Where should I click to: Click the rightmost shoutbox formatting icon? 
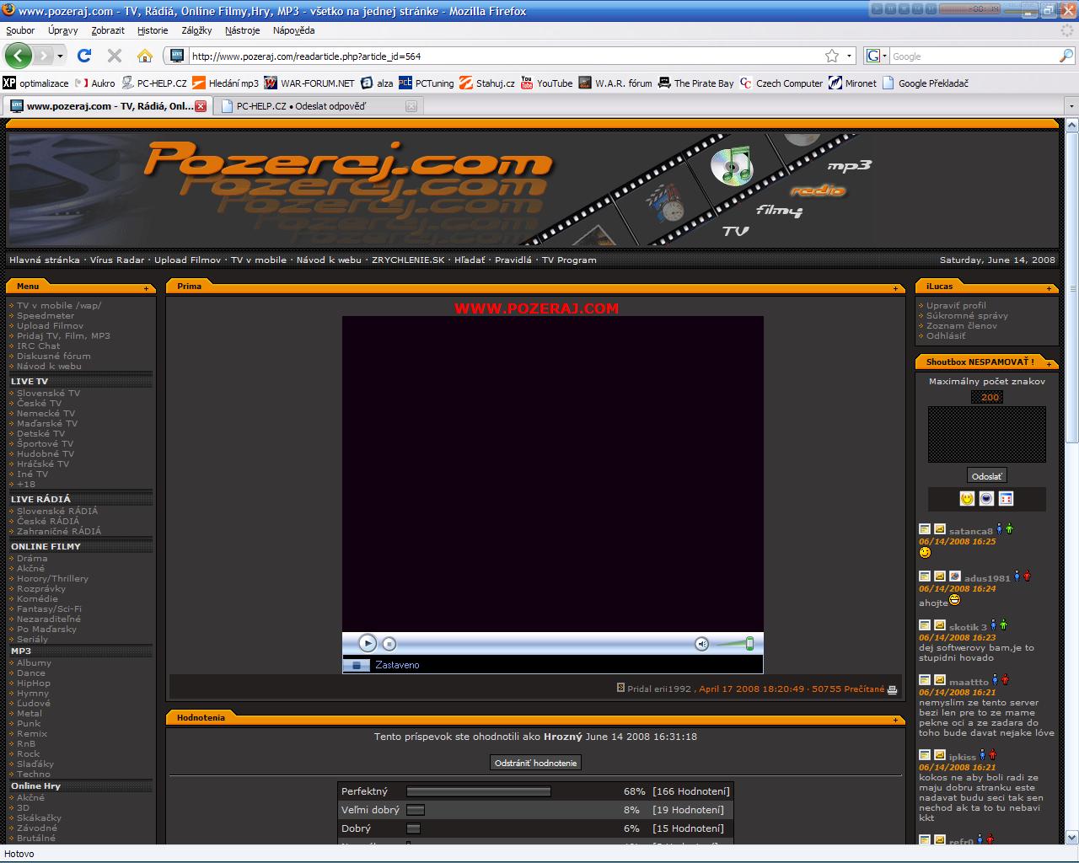point(1006,498)
